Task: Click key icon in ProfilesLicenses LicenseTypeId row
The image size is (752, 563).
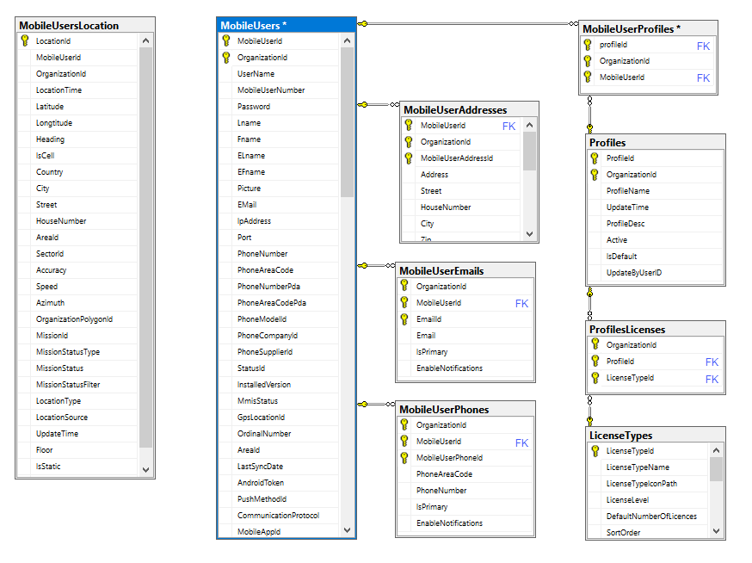Action: [x=595, y=378]
